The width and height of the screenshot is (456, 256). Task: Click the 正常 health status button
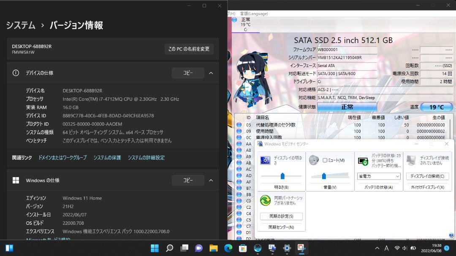tap(347, 107)
